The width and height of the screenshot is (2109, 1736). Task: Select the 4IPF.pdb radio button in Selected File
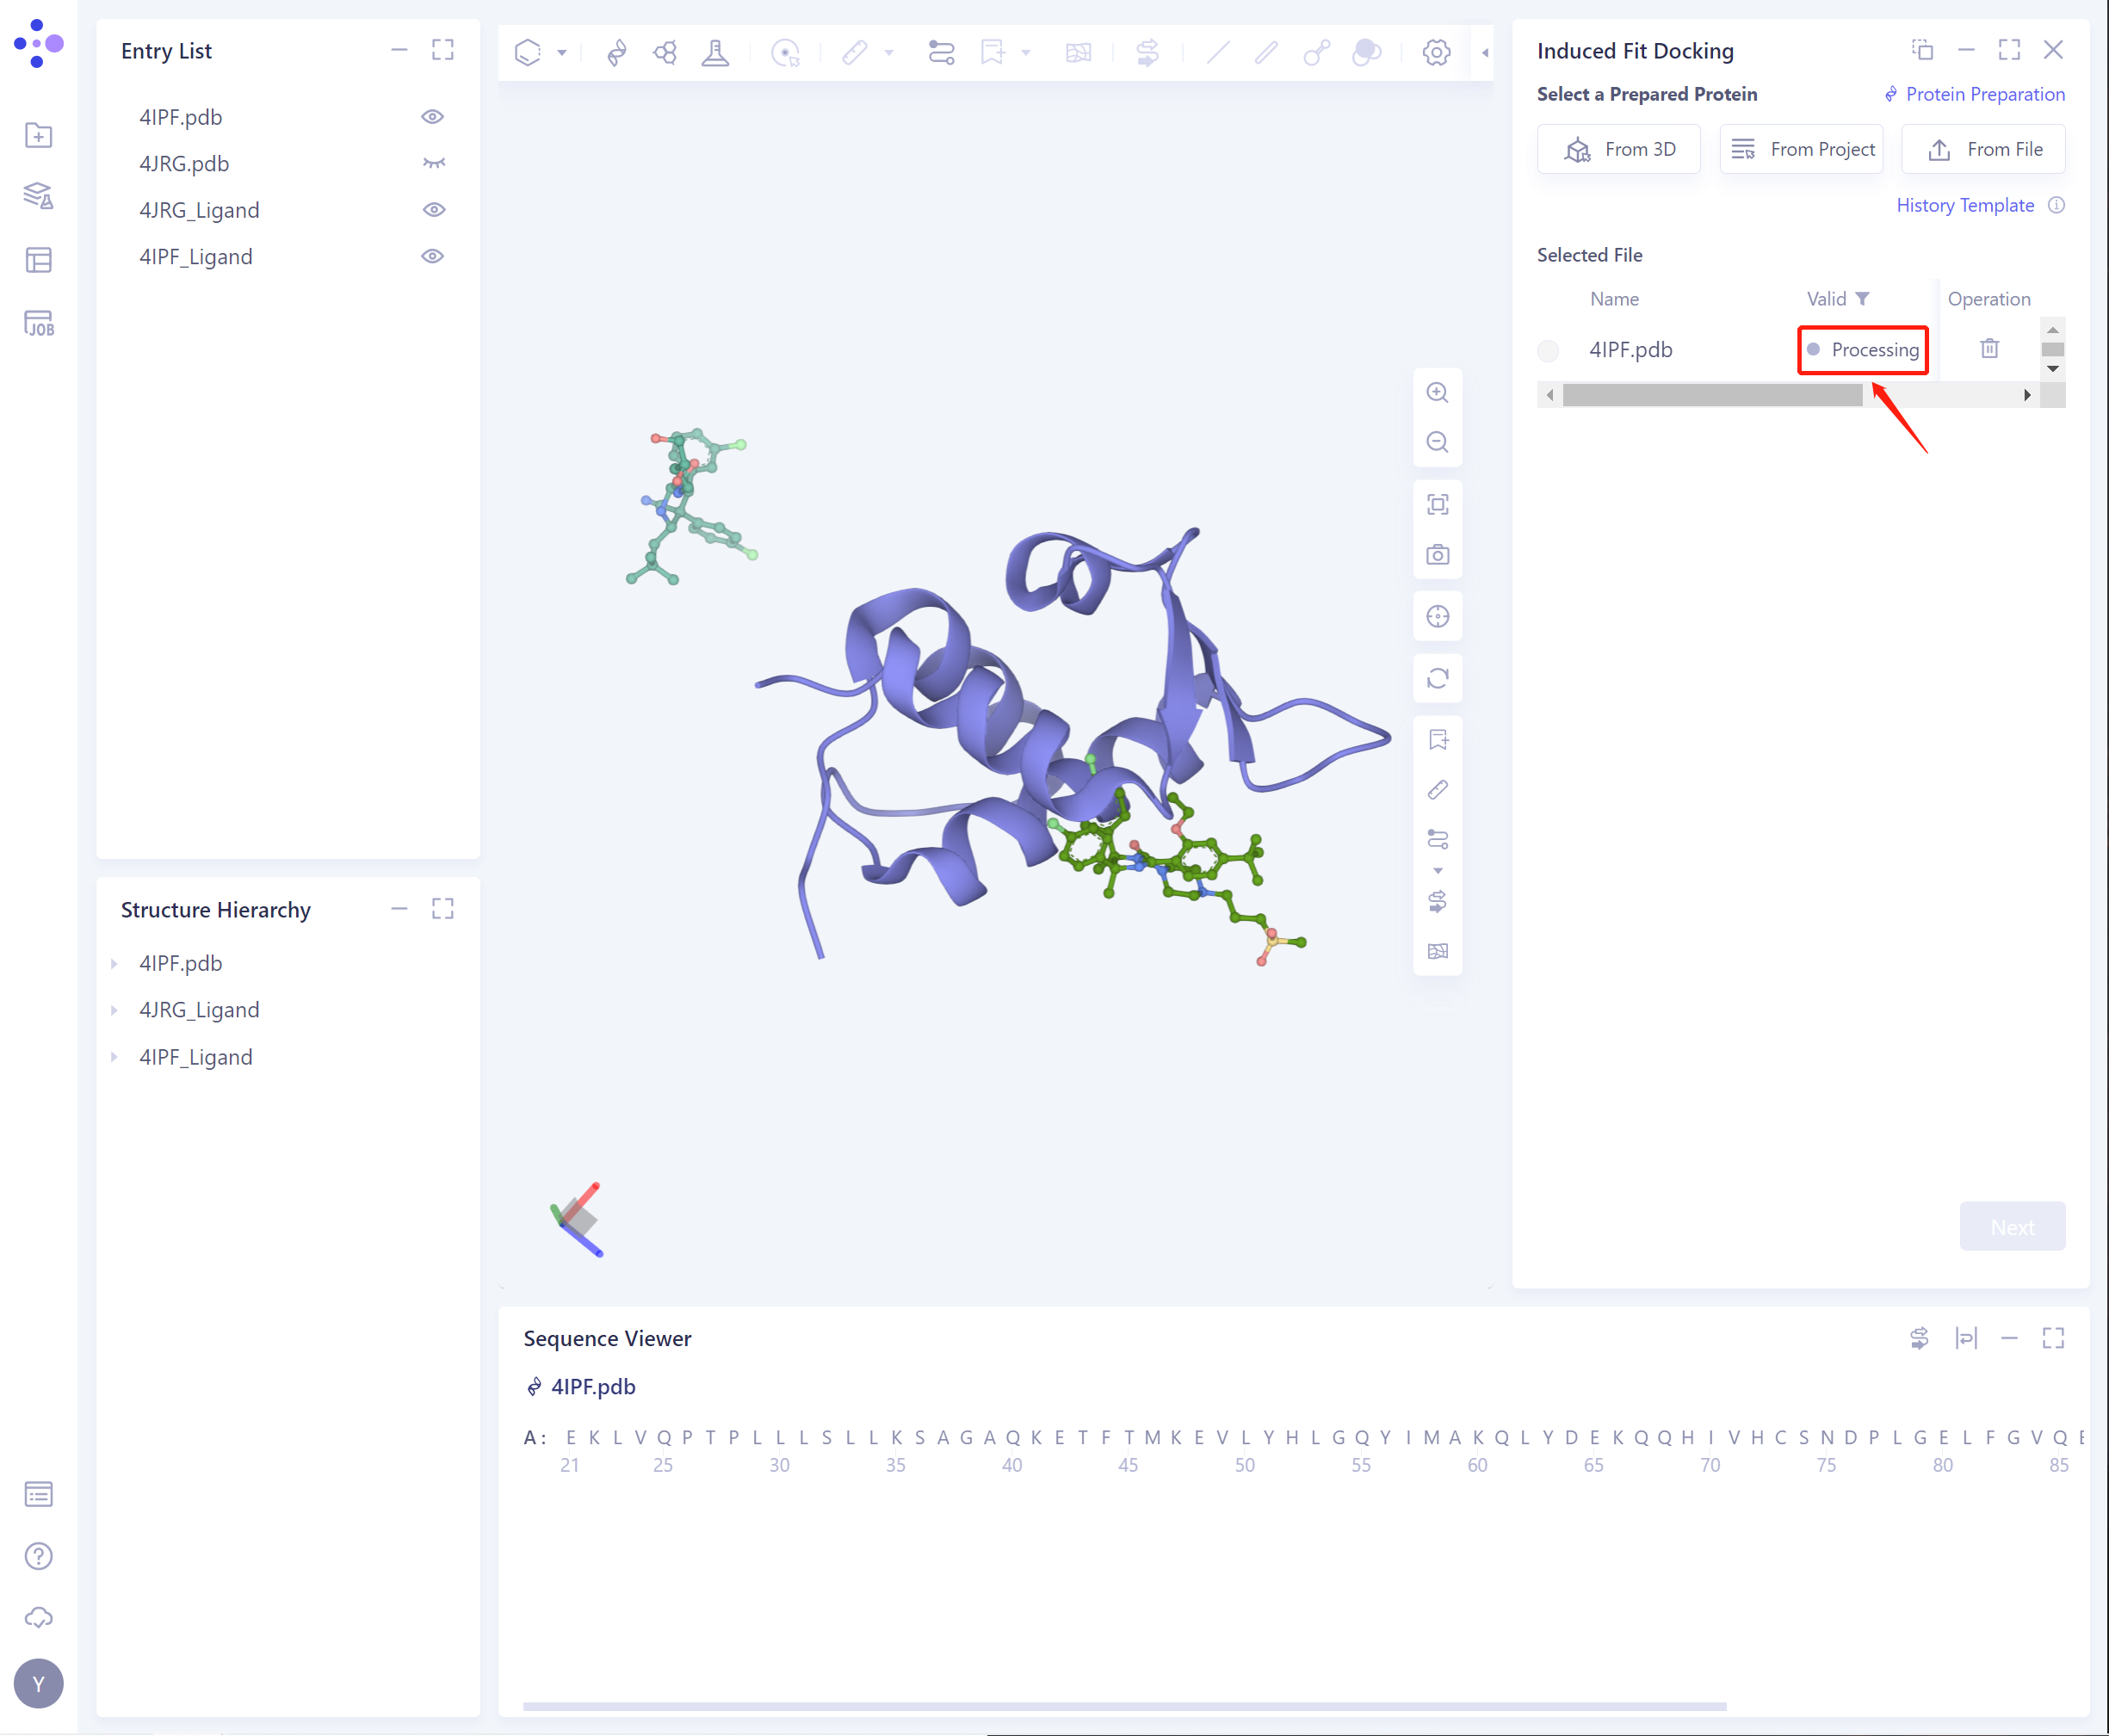pos(1548,351)
